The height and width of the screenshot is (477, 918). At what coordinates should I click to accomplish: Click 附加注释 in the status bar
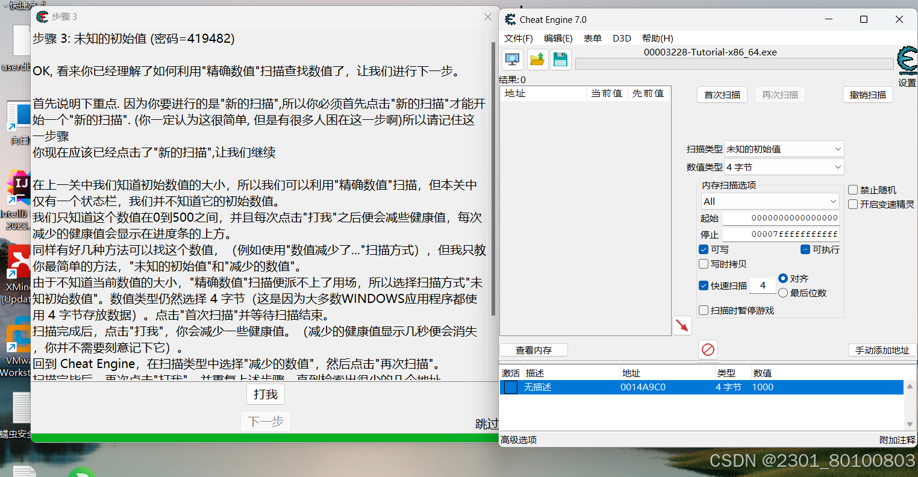897,440
